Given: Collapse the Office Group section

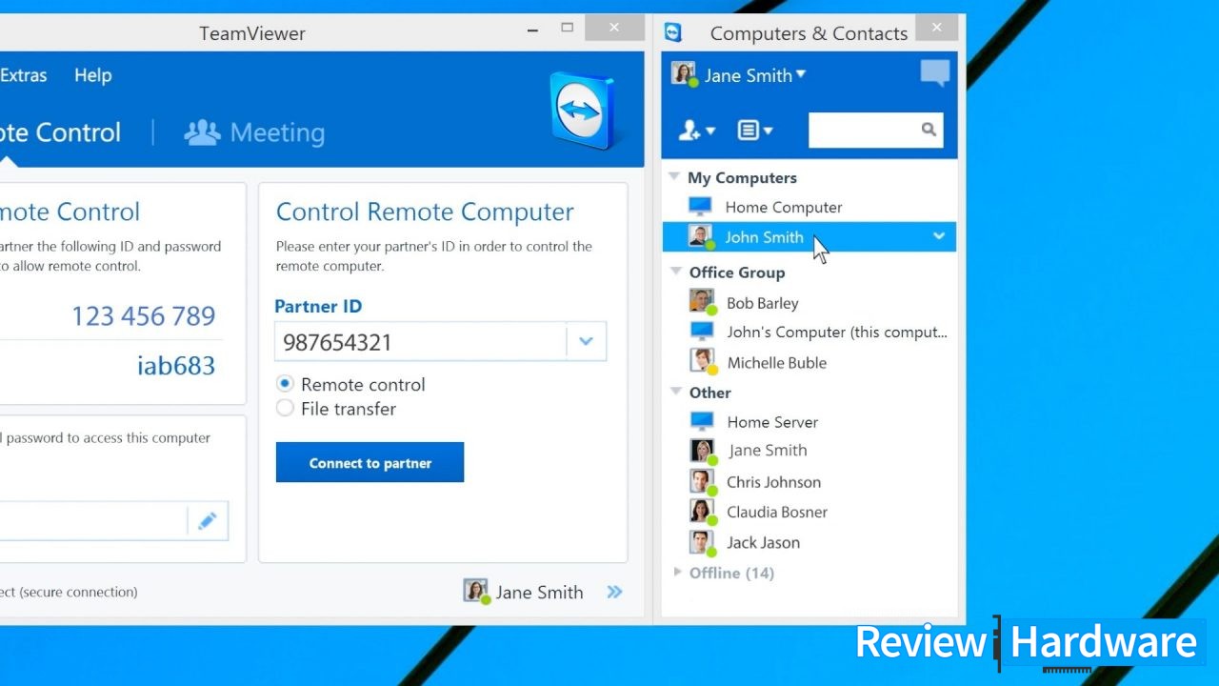Looking at the screenshot, I should (674, 272).
